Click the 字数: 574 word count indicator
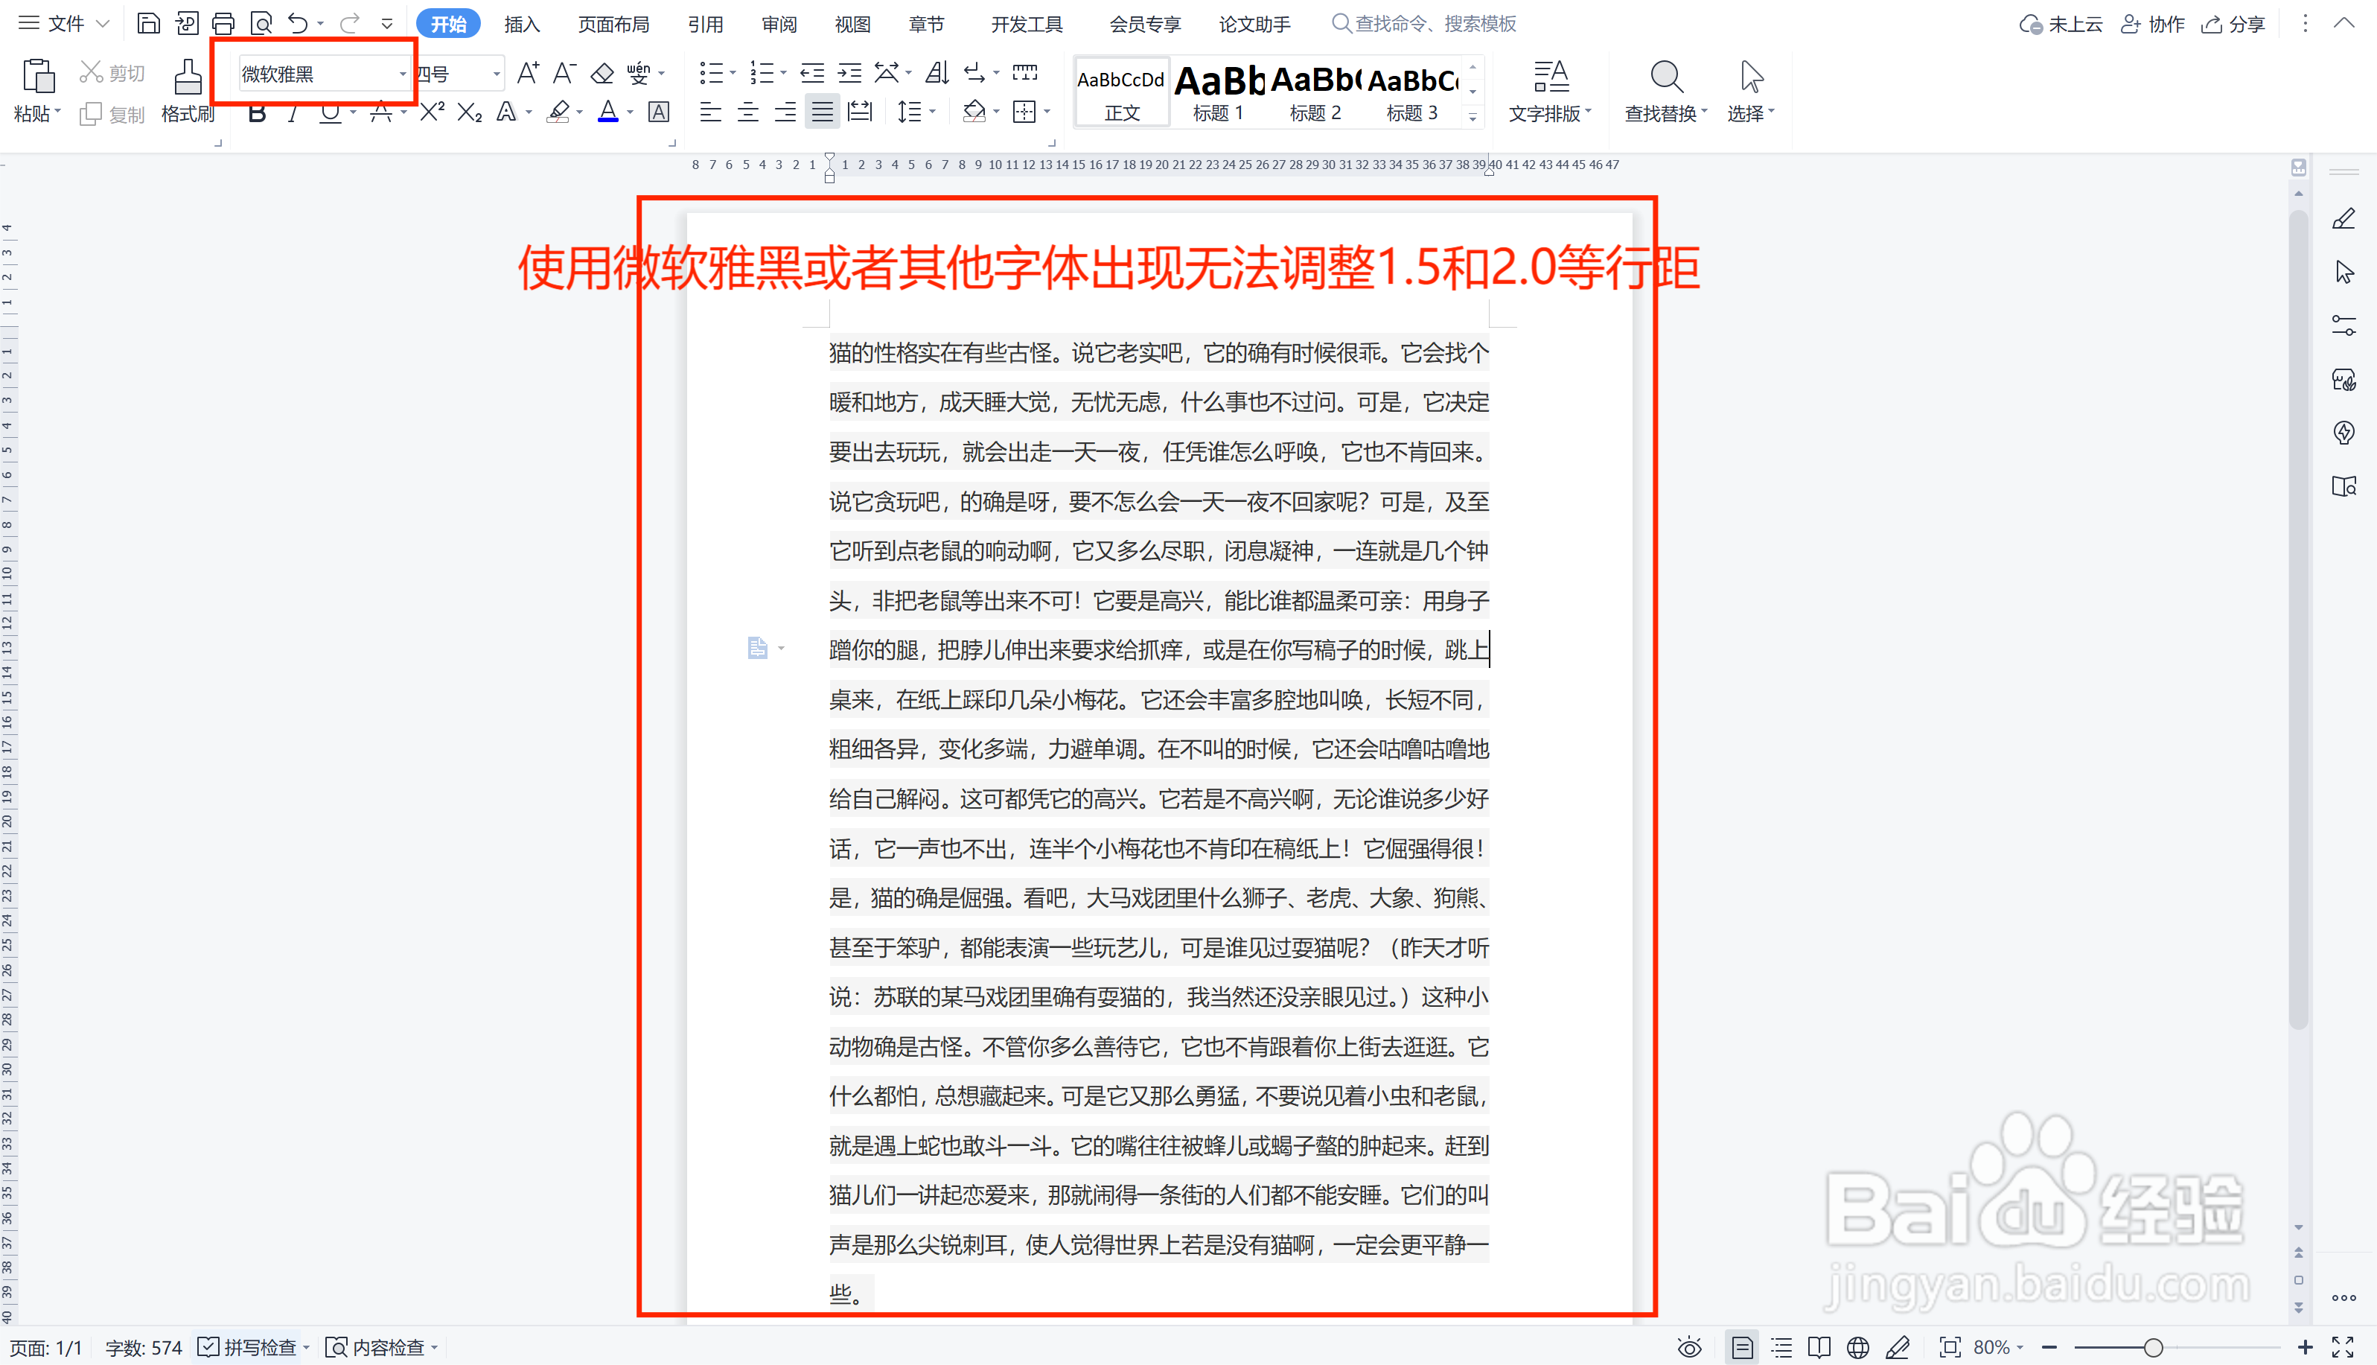Screen dimensions: 2377x1365 click(x=144, y=1346)
